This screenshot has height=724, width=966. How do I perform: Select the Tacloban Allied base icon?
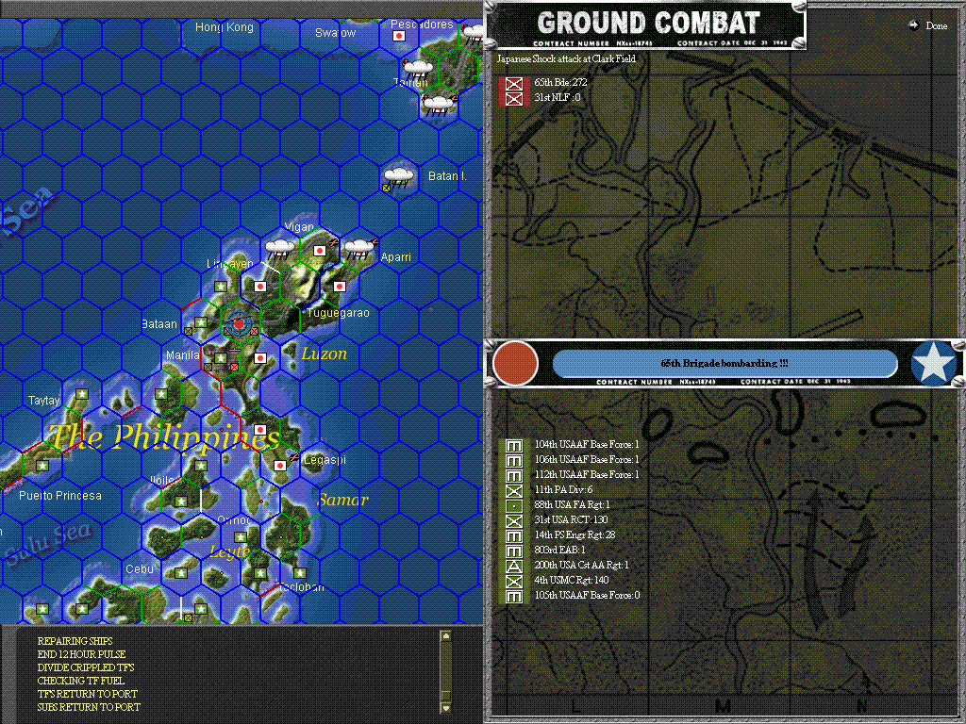[299, 573]
